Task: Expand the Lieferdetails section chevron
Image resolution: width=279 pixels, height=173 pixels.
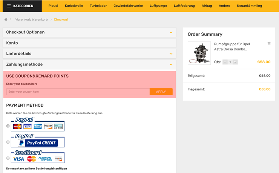Action: (x=171, y=54)
